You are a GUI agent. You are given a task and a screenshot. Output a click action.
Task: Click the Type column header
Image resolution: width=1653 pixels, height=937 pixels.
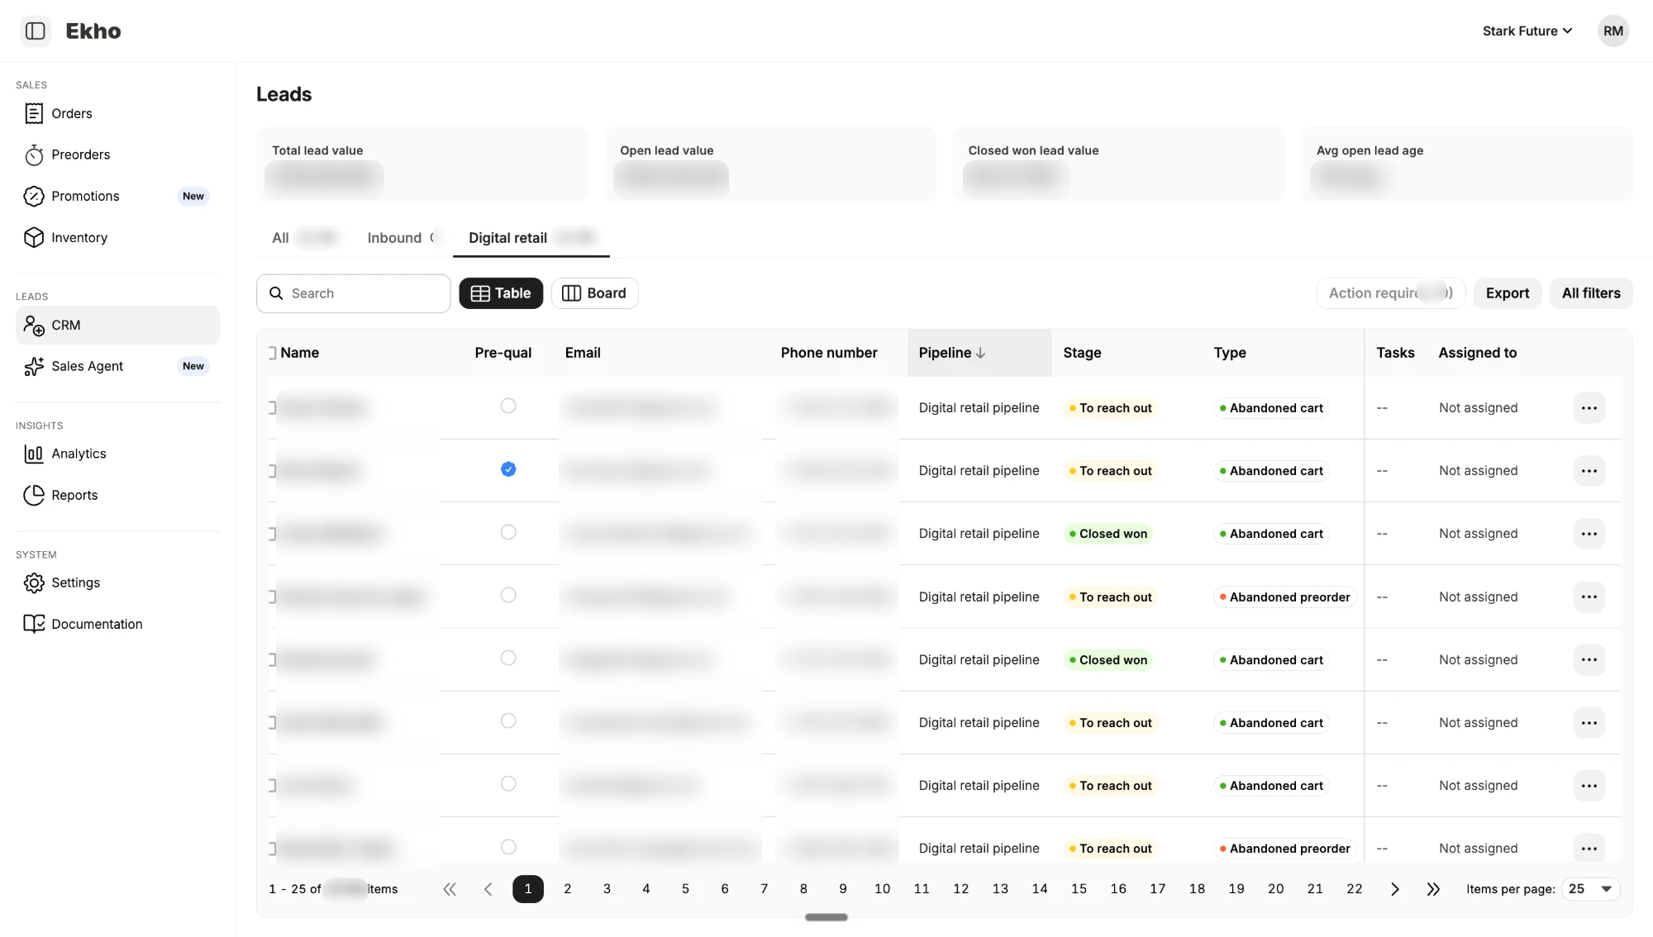coord(1230,353)
